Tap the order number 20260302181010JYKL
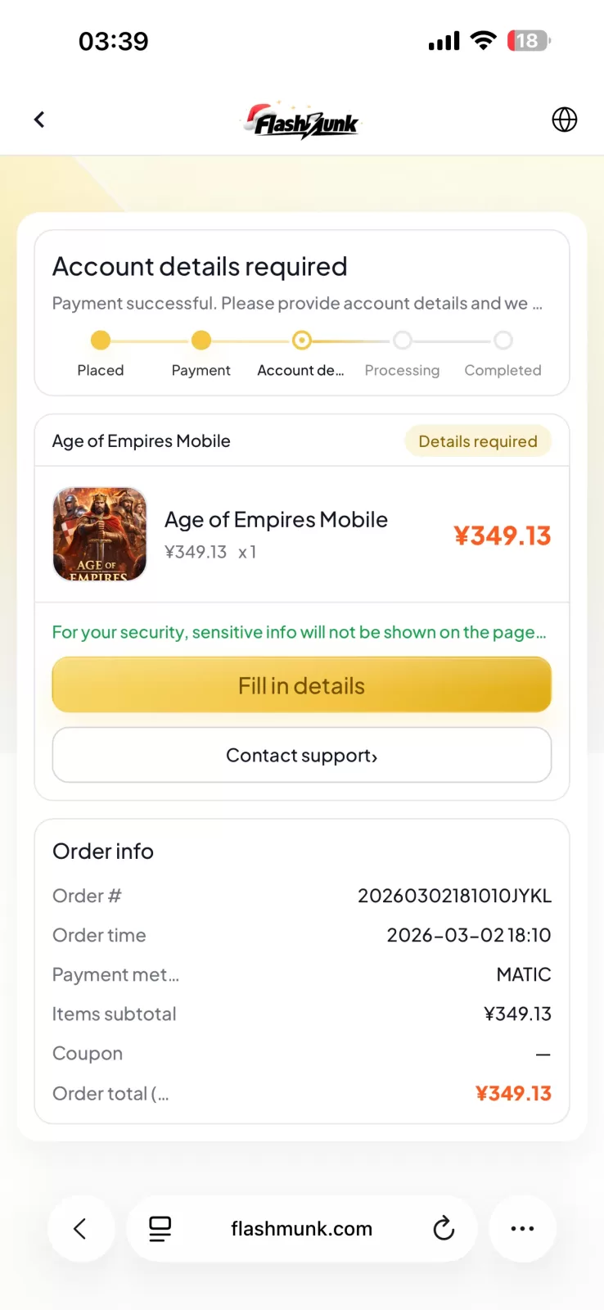The image size is (604, 1310). [x=454, y=896]
